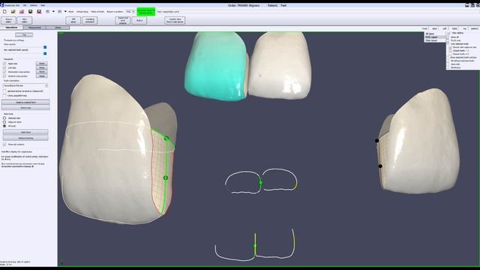Switch to the Bottom view
Viewport: 480px width, 270px height.
tap(475, 28)
